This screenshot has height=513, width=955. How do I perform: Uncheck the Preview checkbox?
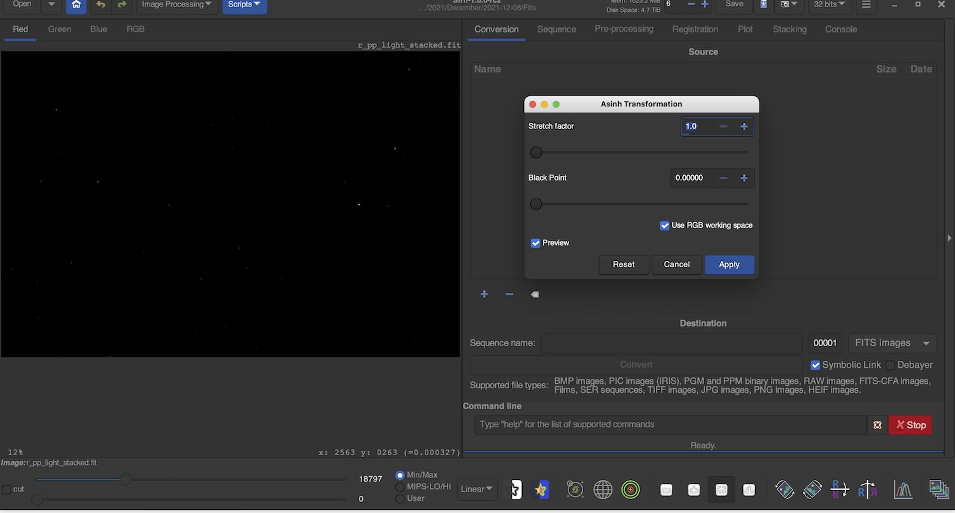click(x=535, y=243)
